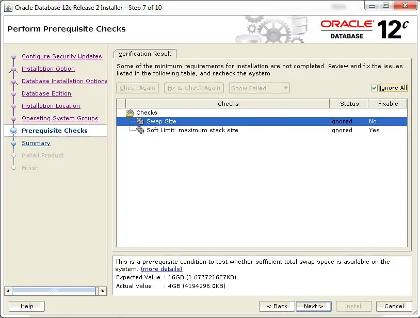Viewport: 420px width, 318px height.
Task: Jump to Database Edition step
Action: point(46,93)
